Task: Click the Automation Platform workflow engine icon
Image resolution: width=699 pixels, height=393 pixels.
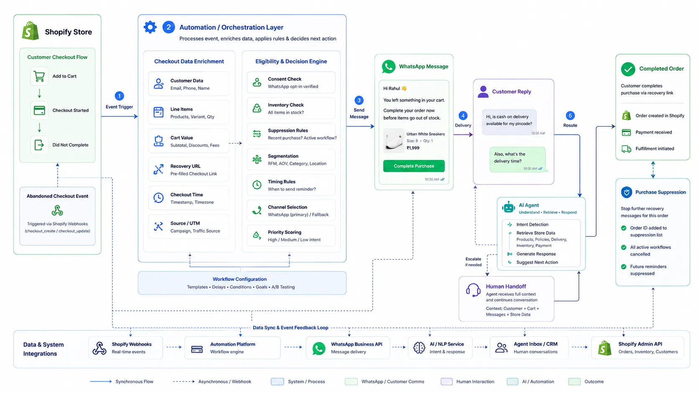Action: [x=197, y=349]
